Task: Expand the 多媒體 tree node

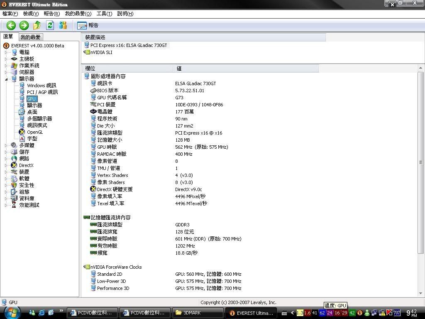Action: [6, 145]
